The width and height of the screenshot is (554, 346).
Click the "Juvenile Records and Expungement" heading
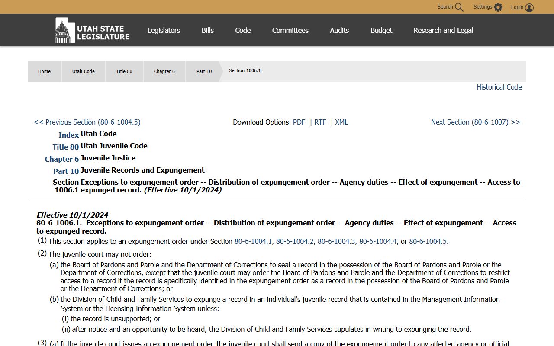(142, 170)
